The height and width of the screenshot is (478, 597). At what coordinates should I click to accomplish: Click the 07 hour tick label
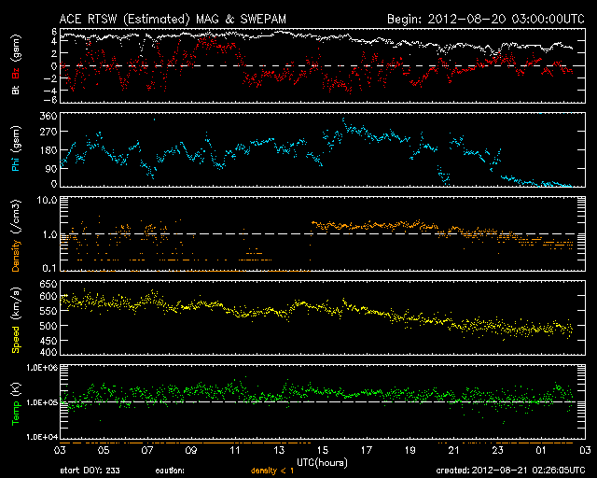click(x=147, y=451)
